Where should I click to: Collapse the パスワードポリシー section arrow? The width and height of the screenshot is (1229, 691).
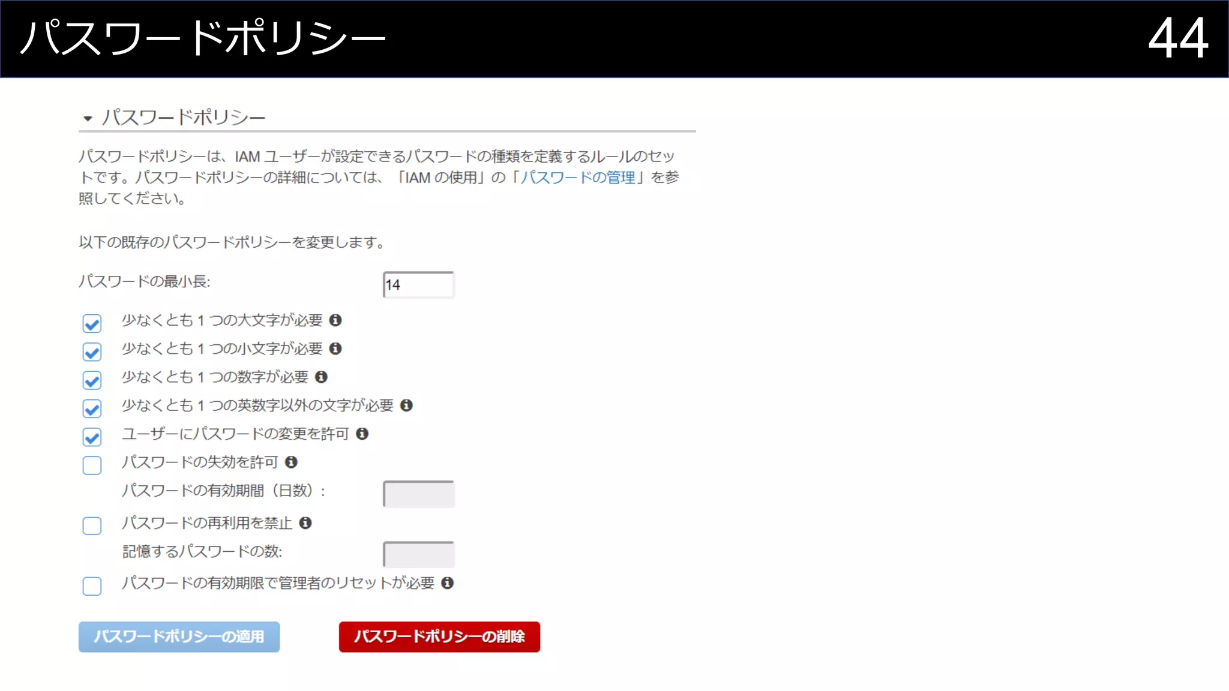click(x=88, y=119)
